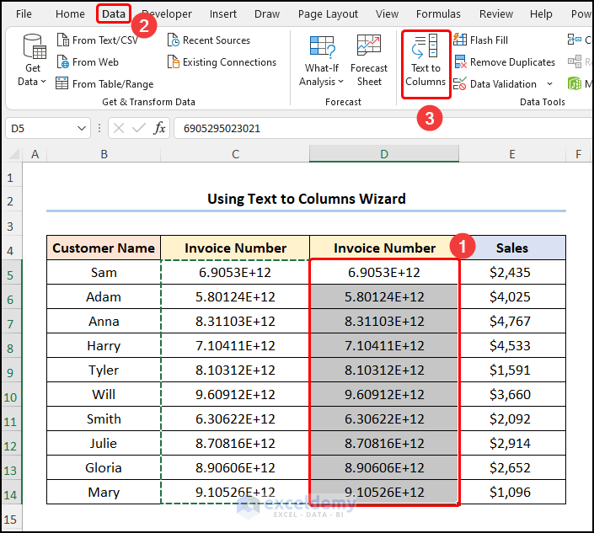
Task: Select cell containing Gloria
Action: click(104, 468)
